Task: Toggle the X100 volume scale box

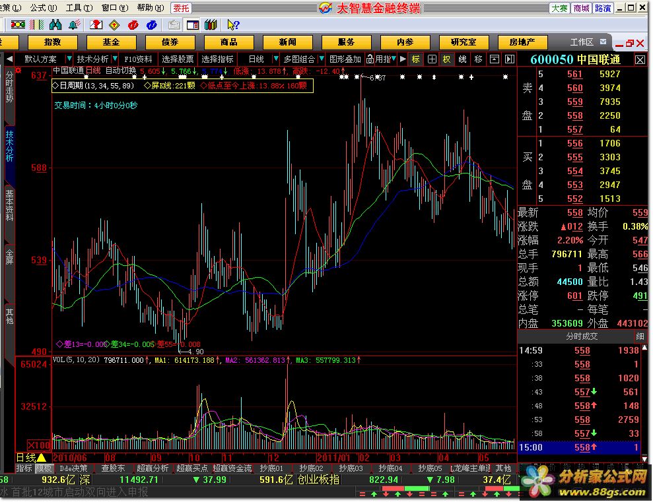Action: point(38,445)
